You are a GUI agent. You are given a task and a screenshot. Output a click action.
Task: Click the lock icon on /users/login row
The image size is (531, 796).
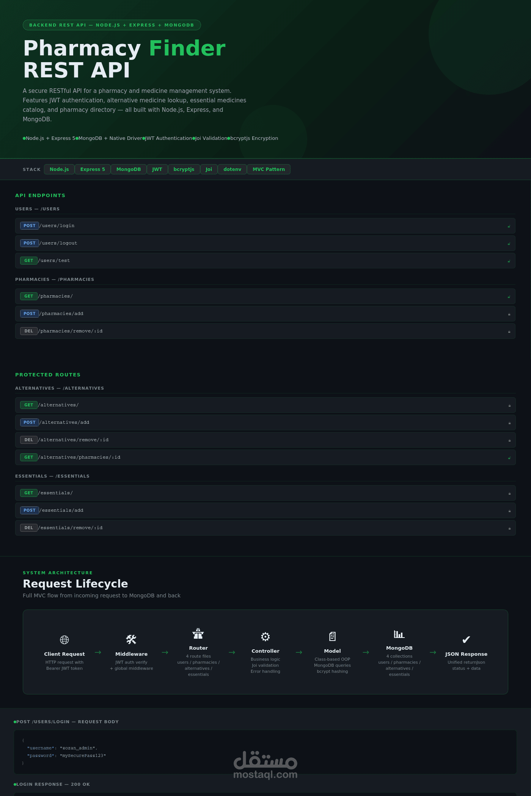coord(509,226)
